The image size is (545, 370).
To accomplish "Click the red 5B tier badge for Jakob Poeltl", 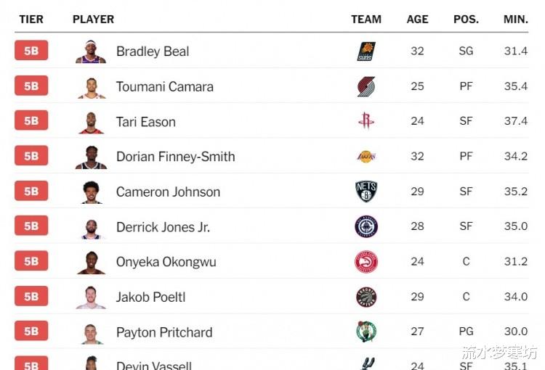I will (x=31, y=296).
